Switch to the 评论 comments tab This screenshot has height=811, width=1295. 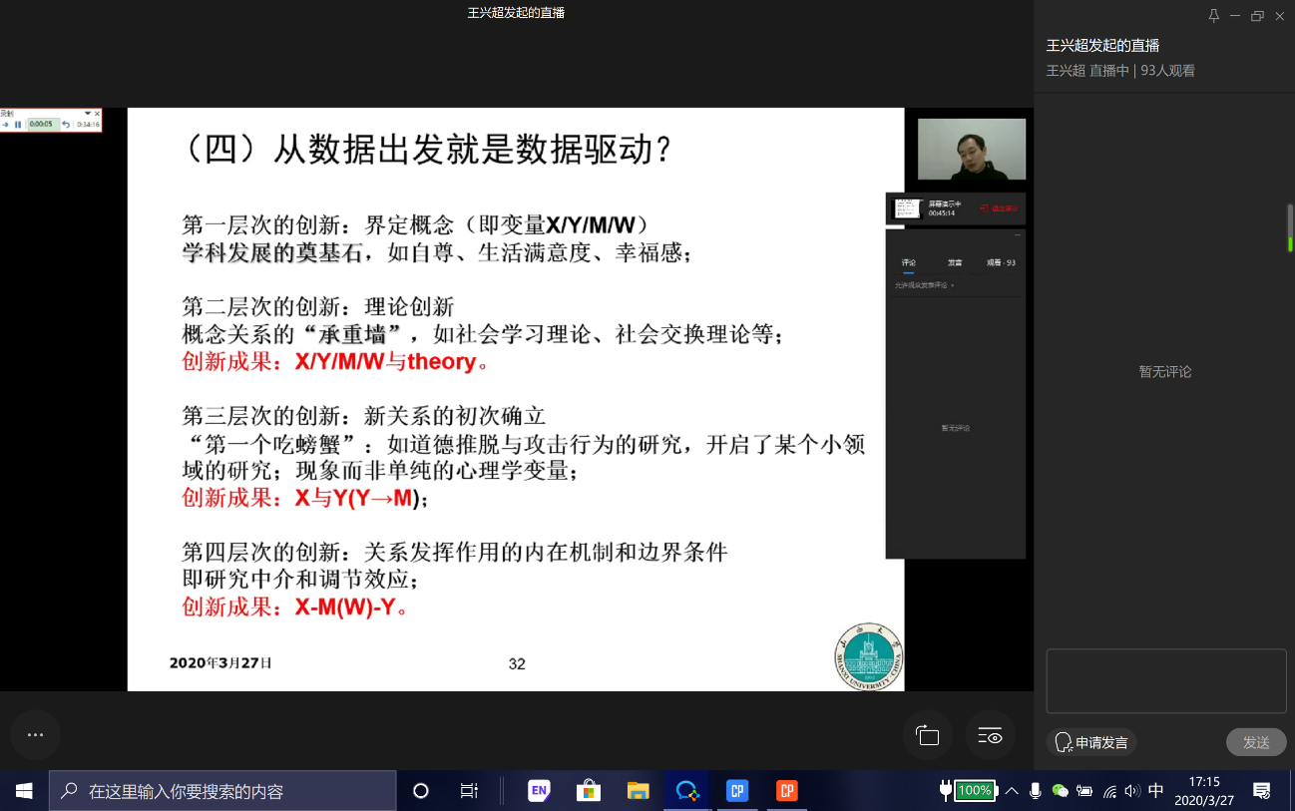[909, 263]
